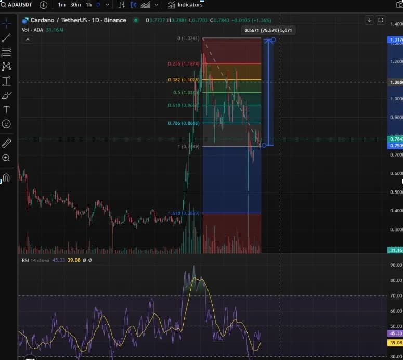Open the emoji icons tool

point(6,124)
